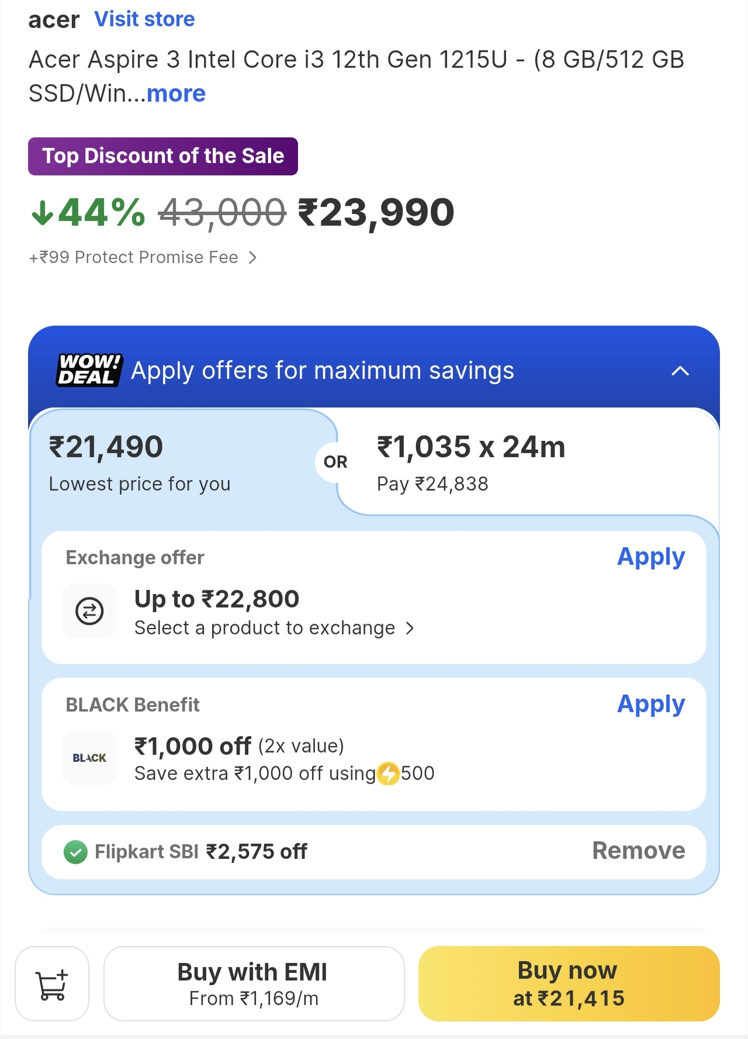Click Buy now at ₹21,415

point(569,984)
